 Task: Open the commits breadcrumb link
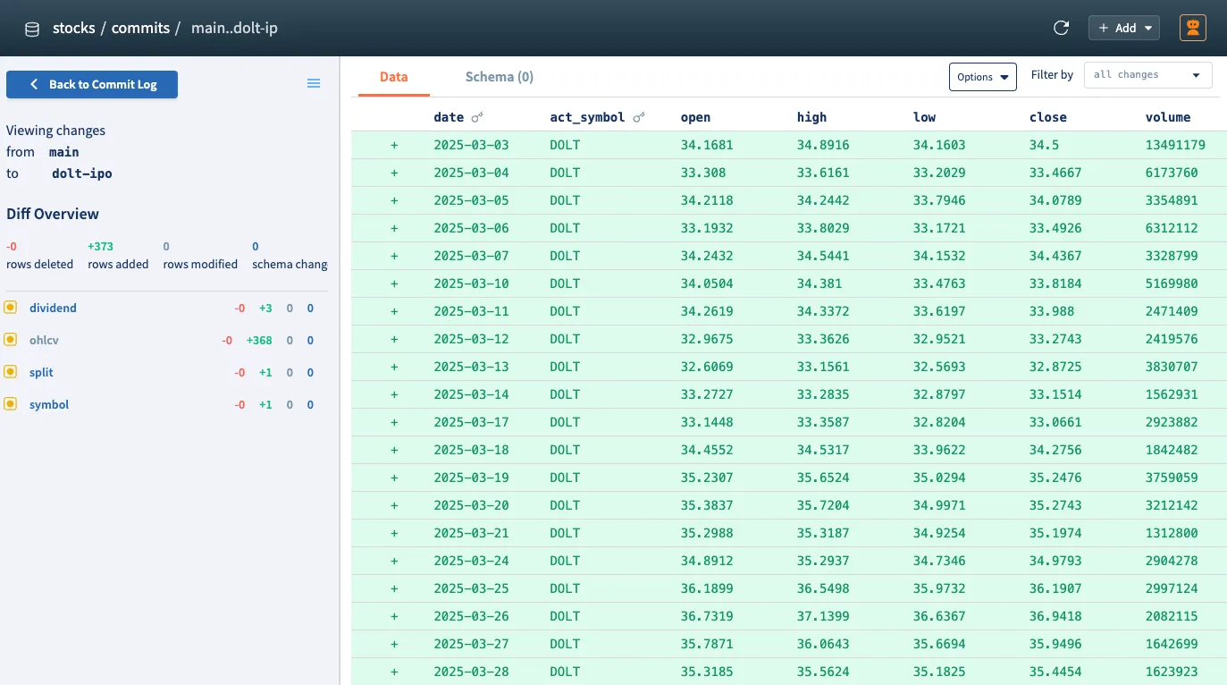coord(140,28)
